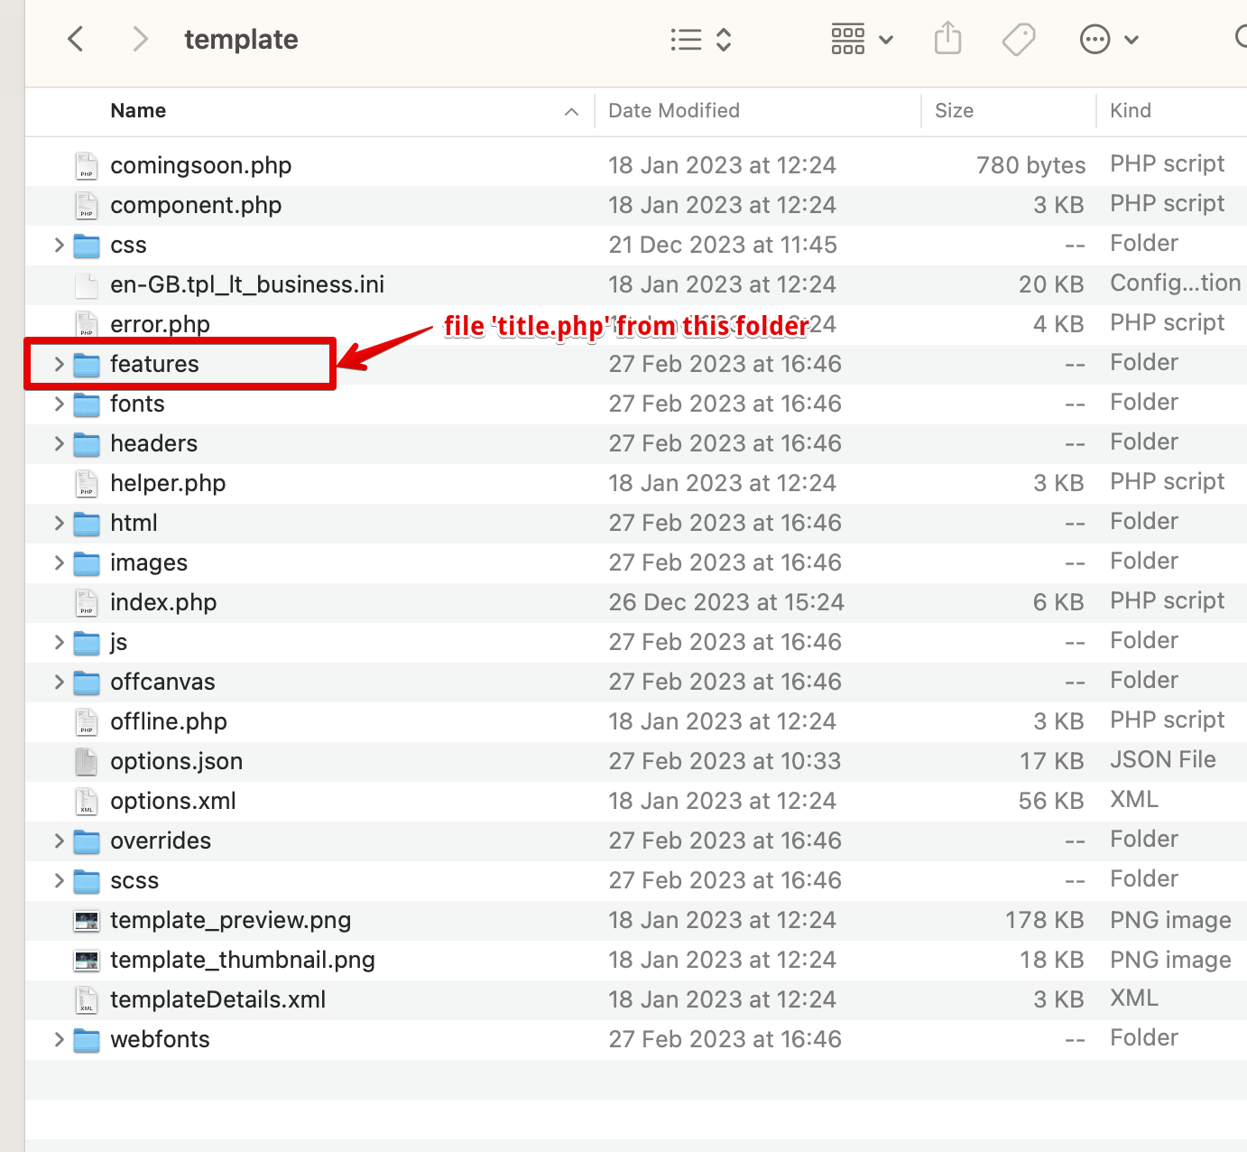Viewport: 1247px width, 1152px height.
Task: Expand the webfonts folder
Action: [60, 1040]
